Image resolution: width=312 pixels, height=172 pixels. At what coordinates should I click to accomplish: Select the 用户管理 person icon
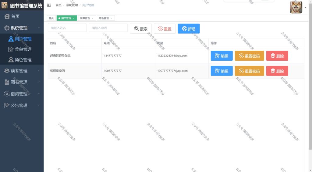[11, 39]
